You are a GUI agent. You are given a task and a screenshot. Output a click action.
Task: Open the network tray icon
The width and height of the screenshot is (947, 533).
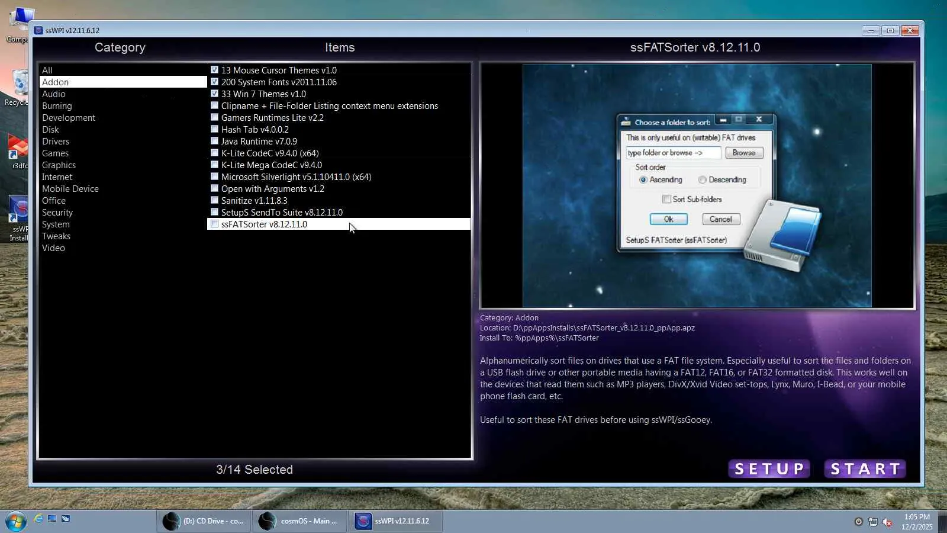point(873,522)
